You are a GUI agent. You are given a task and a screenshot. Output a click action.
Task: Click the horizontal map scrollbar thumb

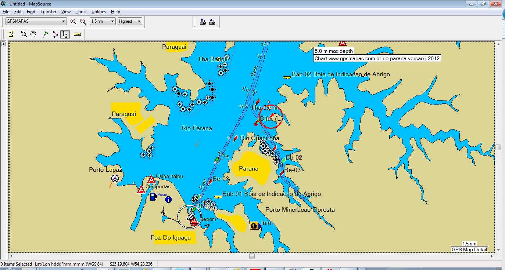[252, 256]
